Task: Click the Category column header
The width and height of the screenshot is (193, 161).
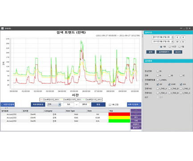Action: pyautogui.click(x=54, y=111)
